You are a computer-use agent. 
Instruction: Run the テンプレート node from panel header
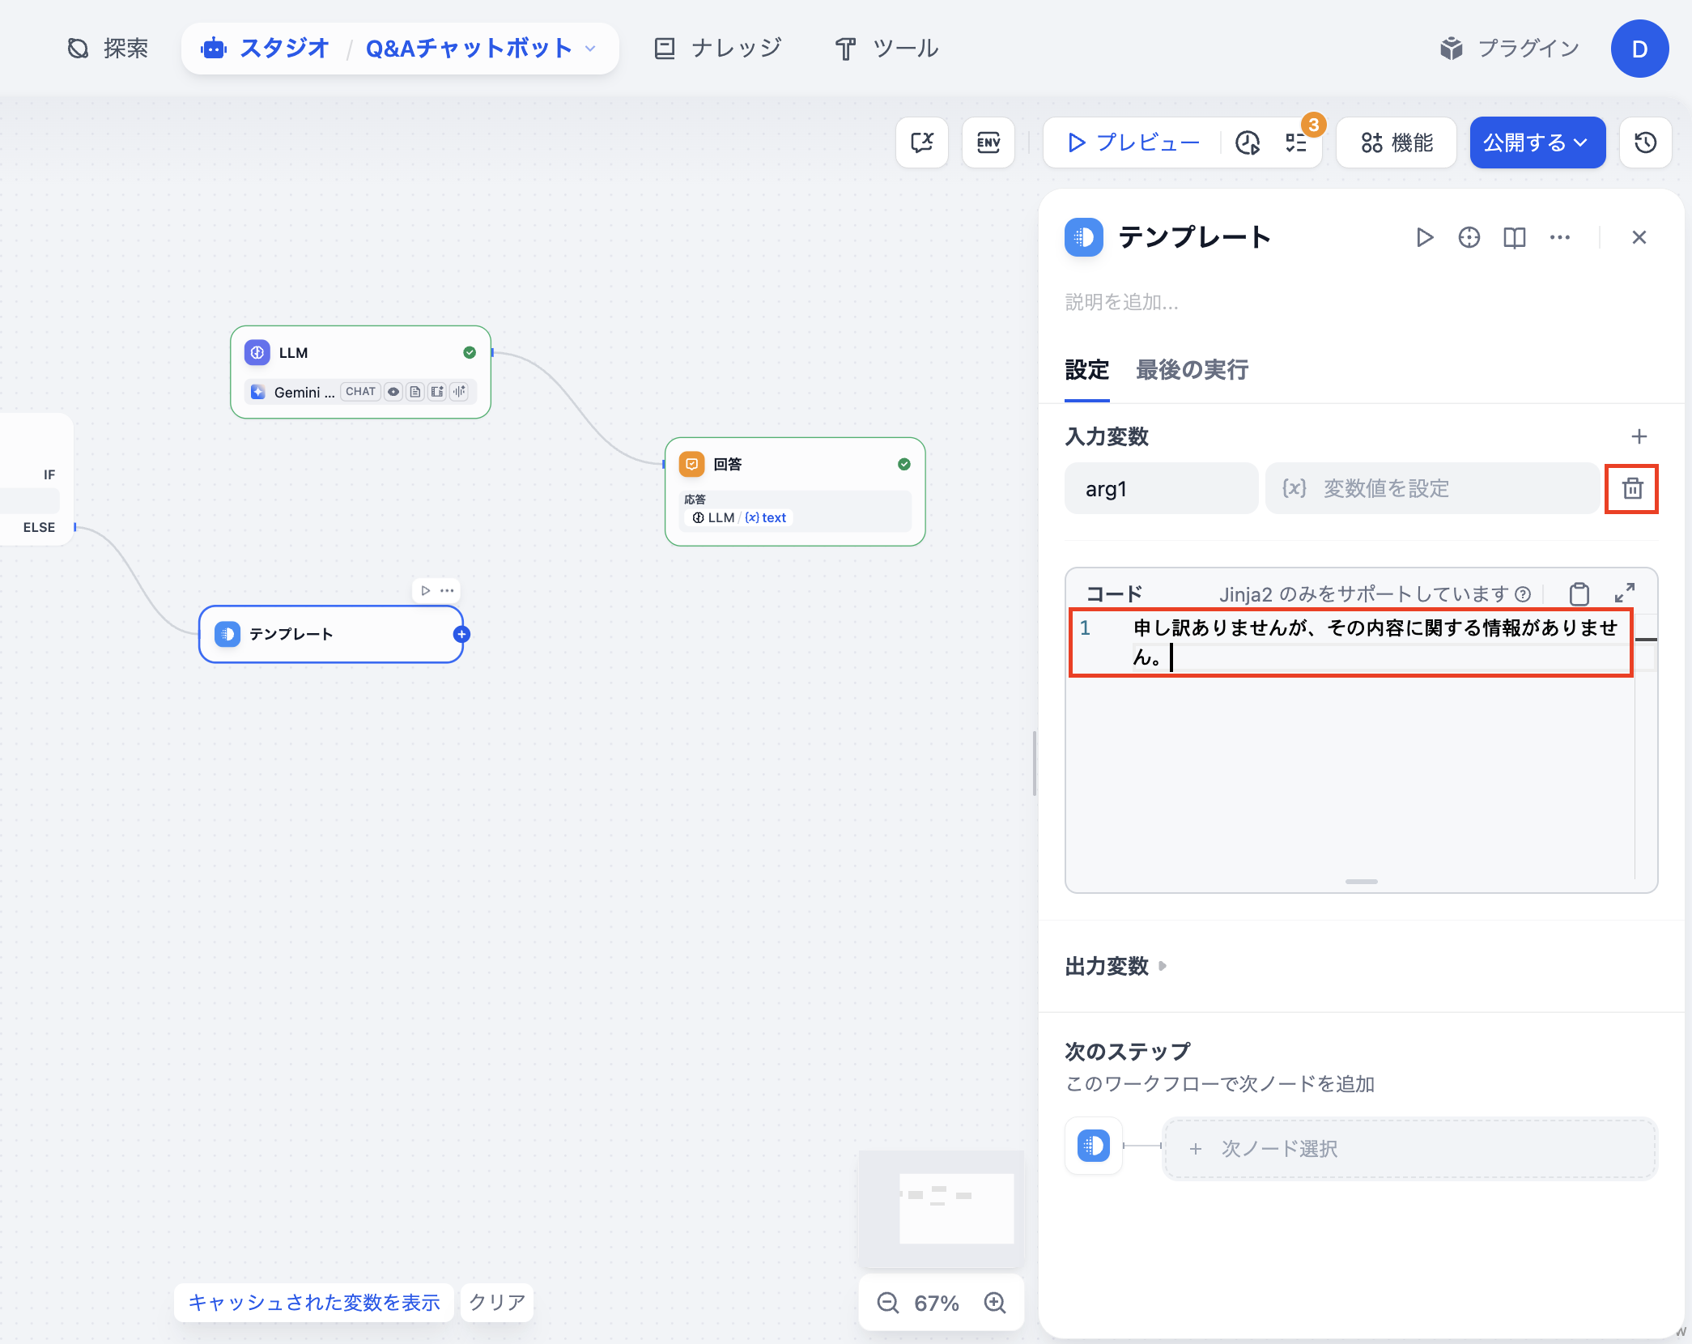click(x=1425, y=237)
